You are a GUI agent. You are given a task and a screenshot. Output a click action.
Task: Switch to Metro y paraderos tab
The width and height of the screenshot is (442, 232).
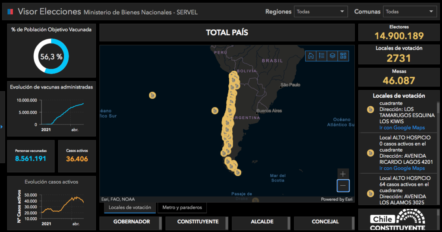pos(182,208)
